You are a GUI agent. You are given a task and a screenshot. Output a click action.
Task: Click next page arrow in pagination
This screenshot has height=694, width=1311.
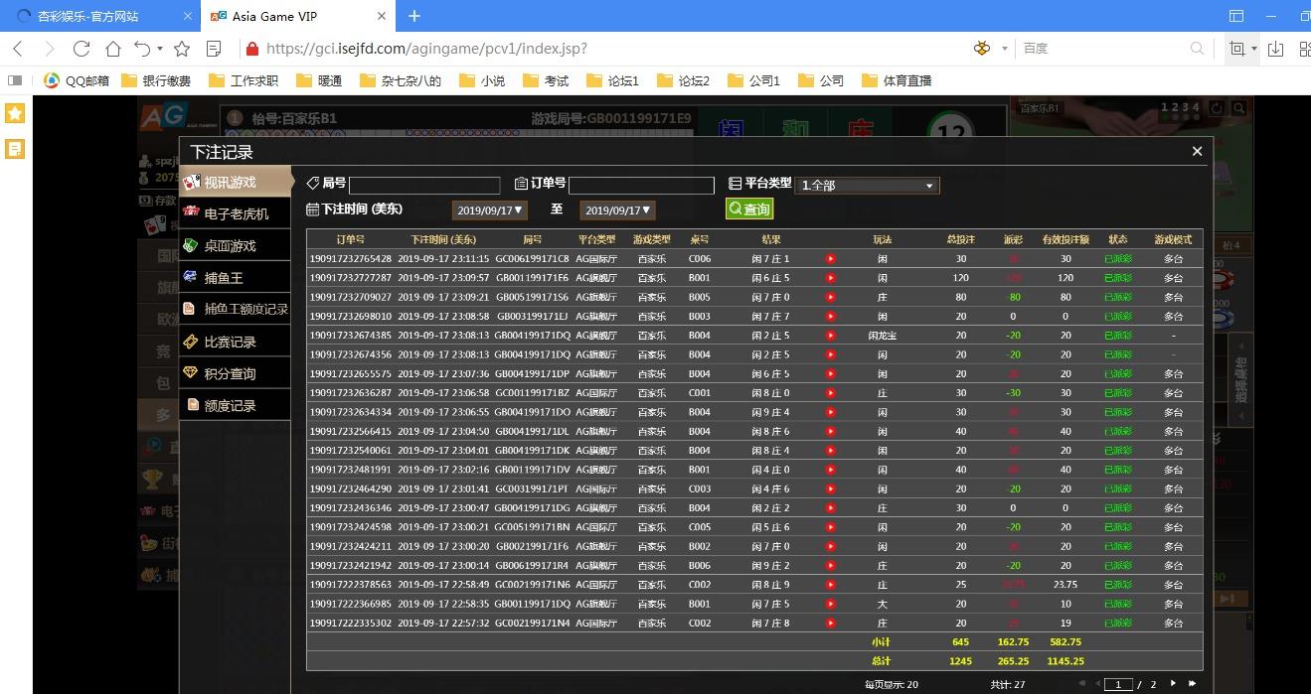tap(1173, 683)
